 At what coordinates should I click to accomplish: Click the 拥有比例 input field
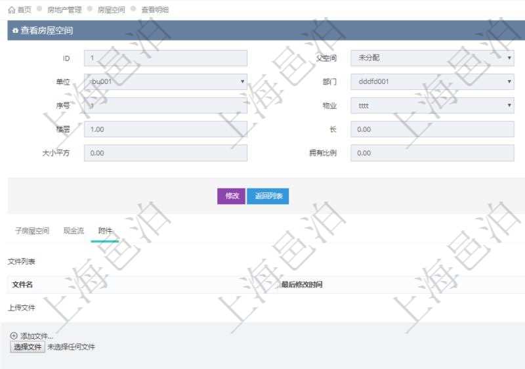pos(432,153)
